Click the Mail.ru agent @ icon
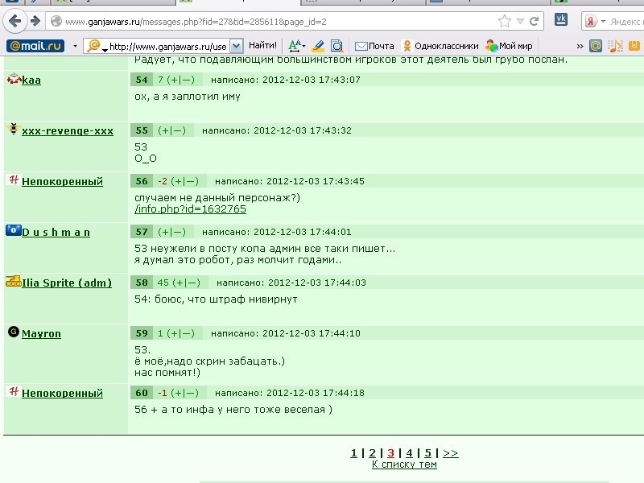The width and height of the screenshot is (644, 483). pyautogui.click(x=596, y=46)
